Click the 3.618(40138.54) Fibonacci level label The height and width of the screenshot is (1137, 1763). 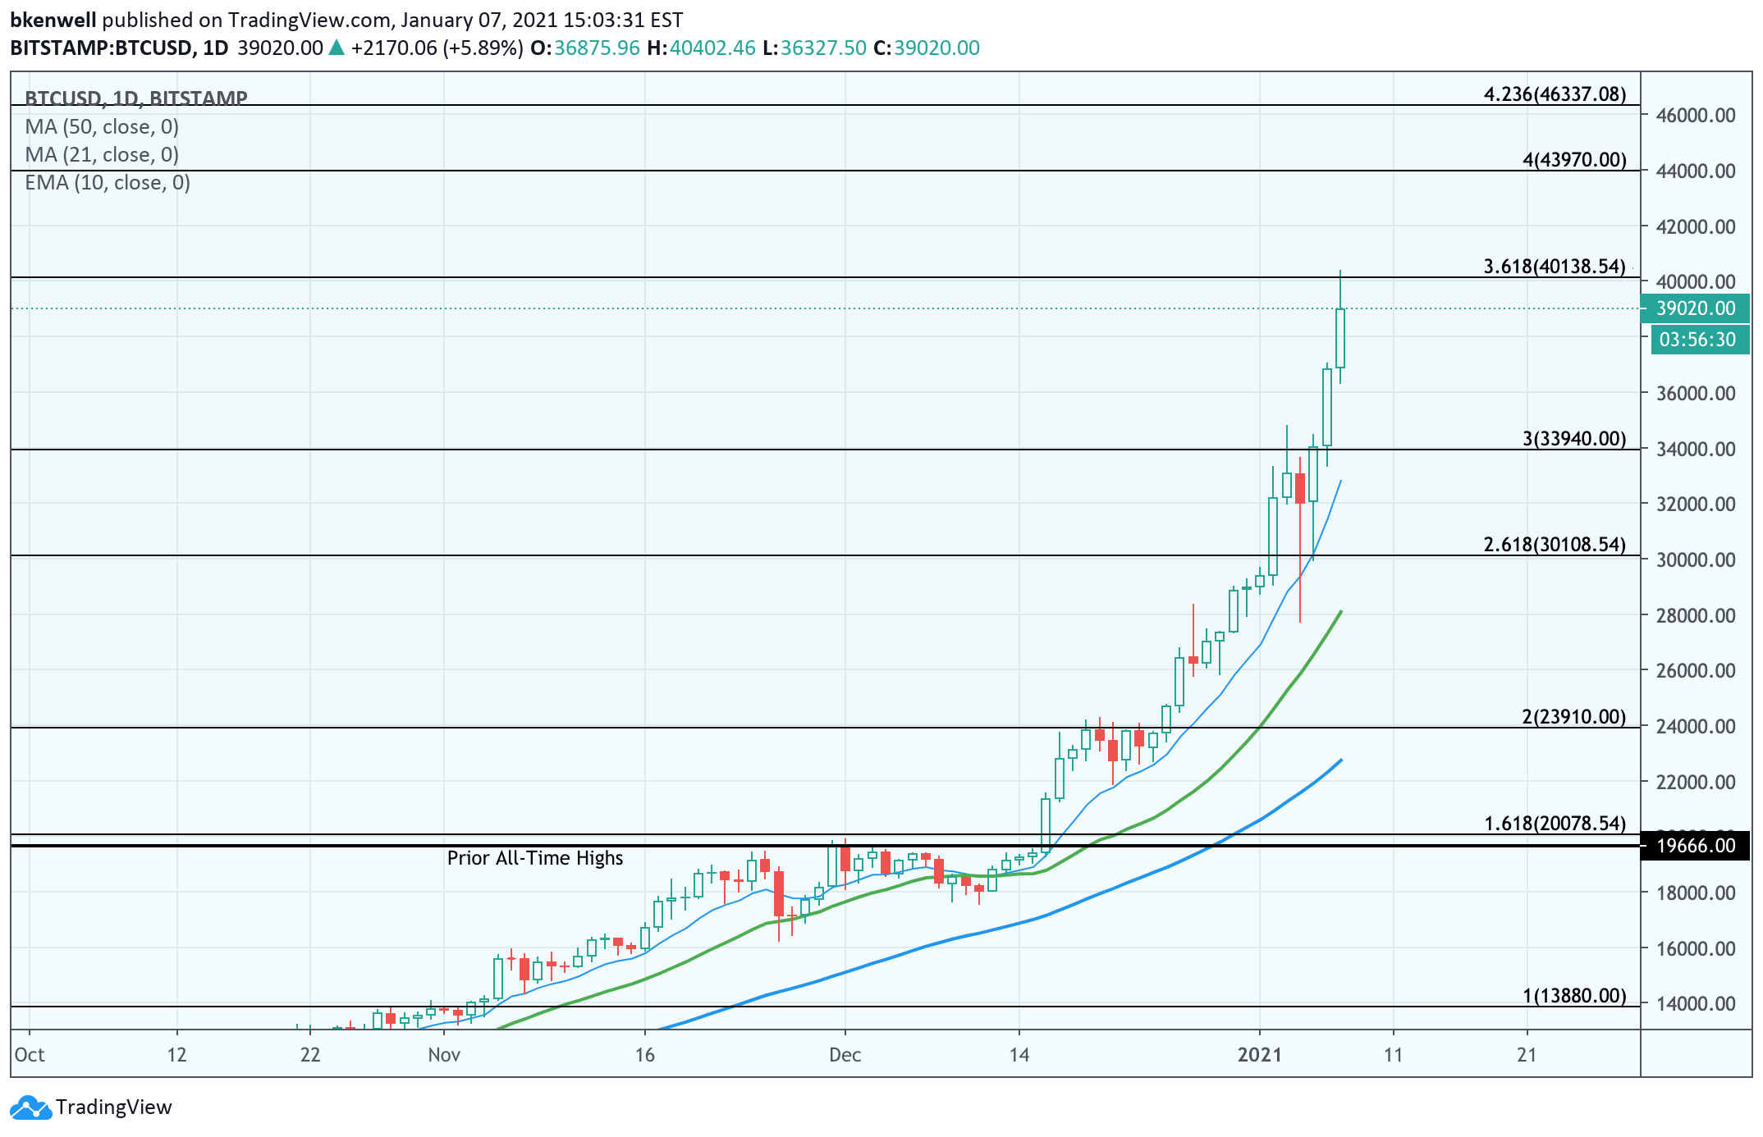point(1554,266)
